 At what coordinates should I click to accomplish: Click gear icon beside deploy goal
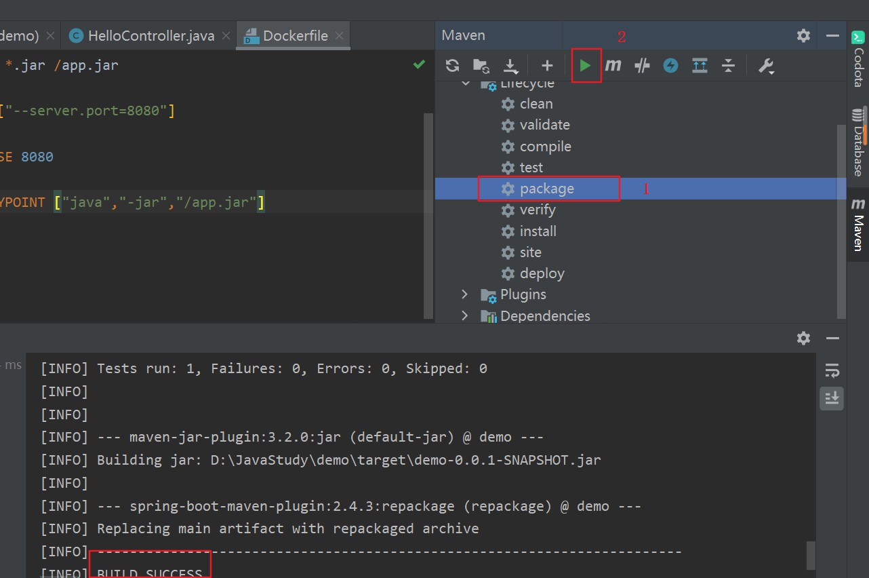click(508, 273)
